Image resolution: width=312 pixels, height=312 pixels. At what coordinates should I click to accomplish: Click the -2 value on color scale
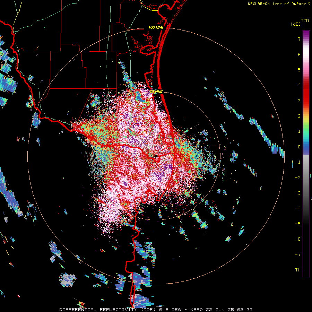tap(298, 177)
